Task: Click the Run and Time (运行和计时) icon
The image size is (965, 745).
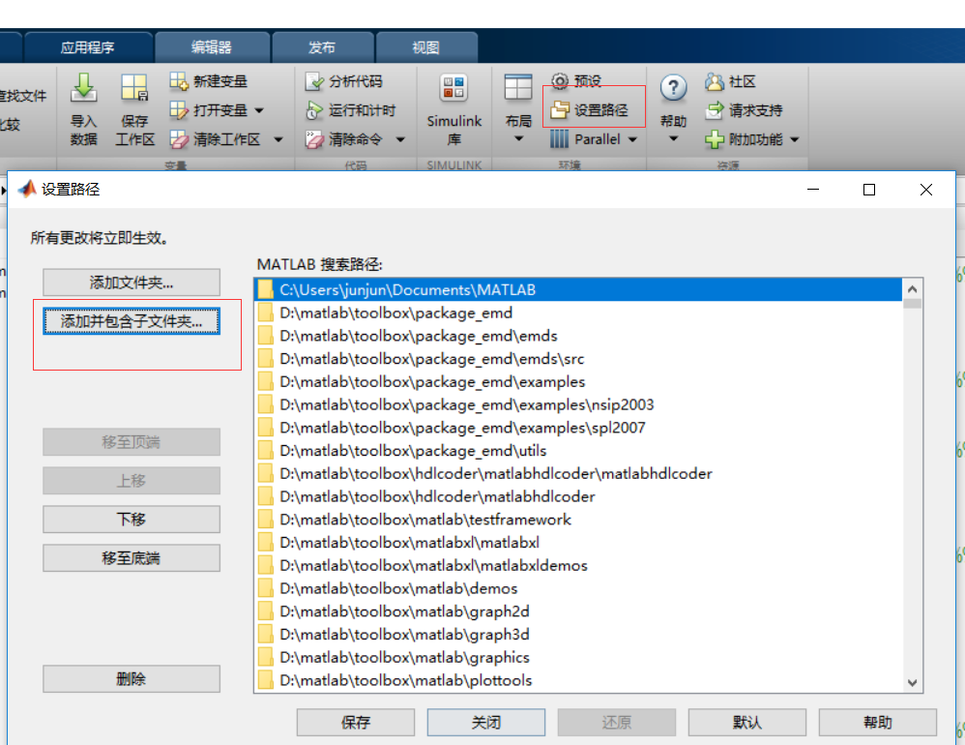Action: point(314,110)
